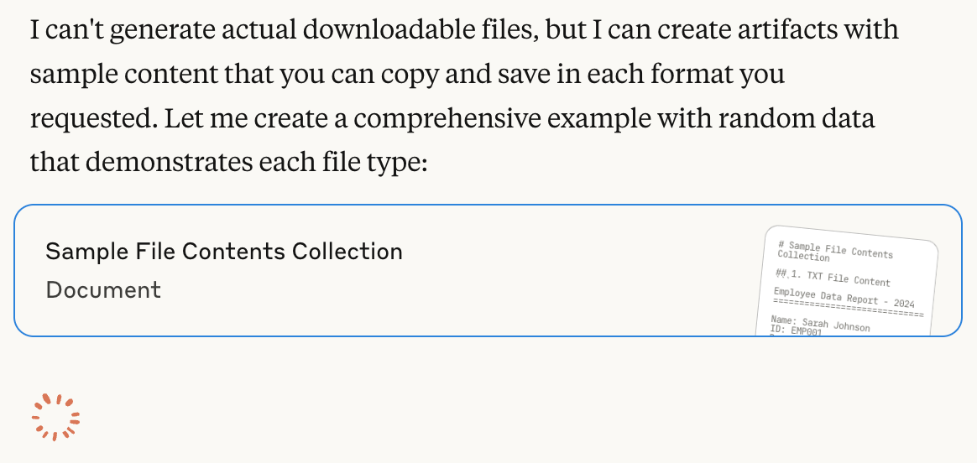Open the Sample File Contents Collection artifact
Image resolution: width=977 pixels, height=463 pixels.
[488, 271]
